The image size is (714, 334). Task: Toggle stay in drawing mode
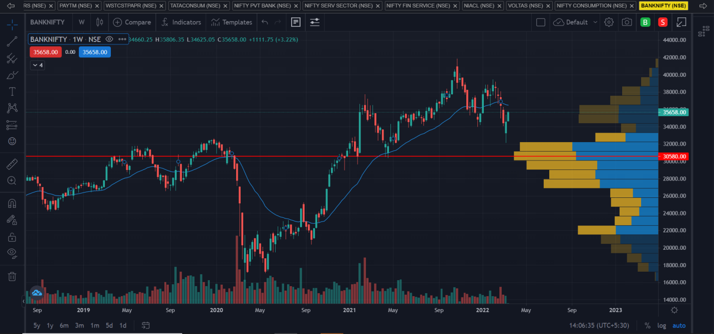(12, 220)
